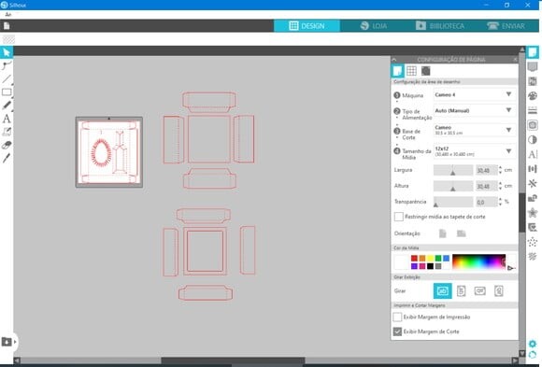Select the Eraser tool
542x367 pixels.
(7, 145)
